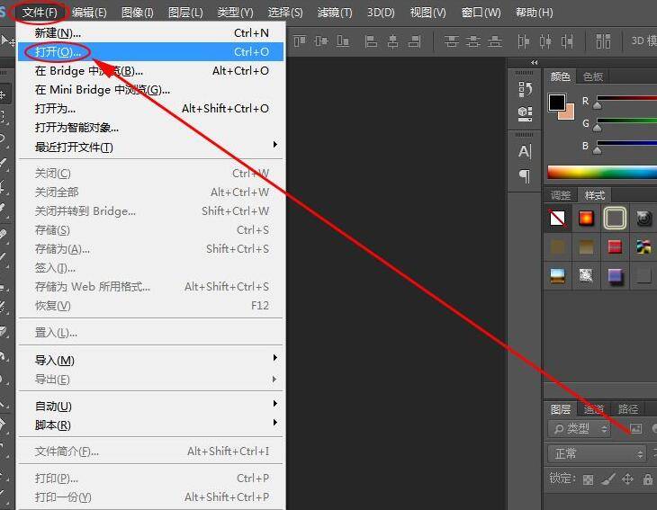Switch to the 色板 tab
This screenshot has height=510, width=657.
coord(593,77)
